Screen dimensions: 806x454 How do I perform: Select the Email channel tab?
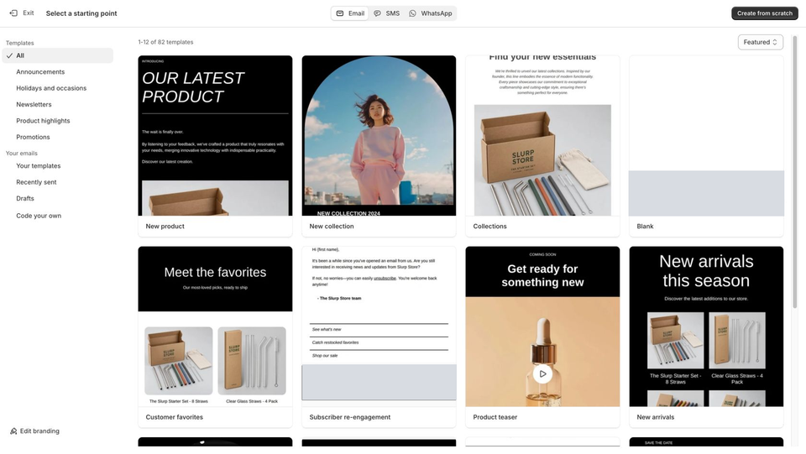coord(350,13)
